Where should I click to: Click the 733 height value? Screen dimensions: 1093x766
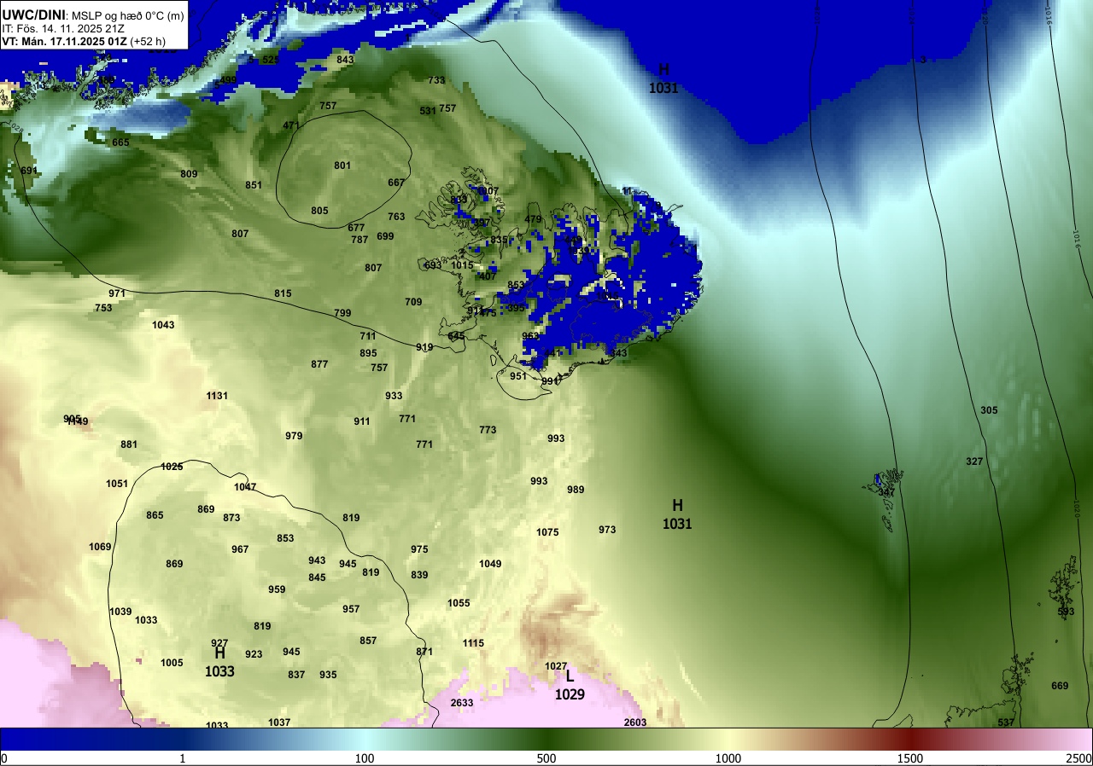pyautogui.click(x=436, y=80)
